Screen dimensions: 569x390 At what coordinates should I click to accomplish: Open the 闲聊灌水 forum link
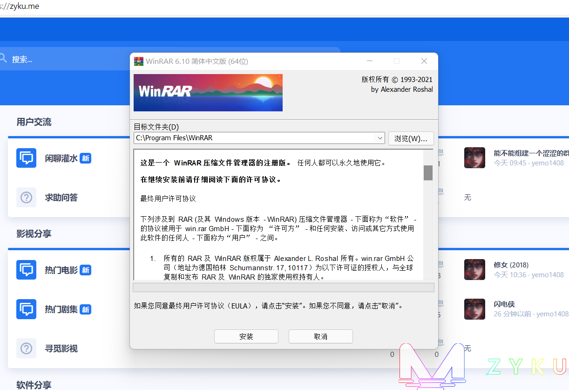(x=61, y=158)
